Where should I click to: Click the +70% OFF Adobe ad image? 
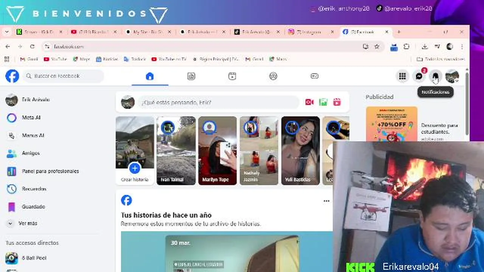pos(392,124)
